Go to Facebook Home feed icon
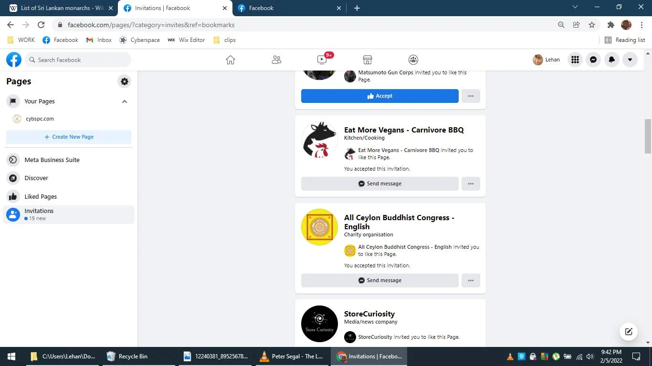 pyautogui.click(x=231, y=60)
